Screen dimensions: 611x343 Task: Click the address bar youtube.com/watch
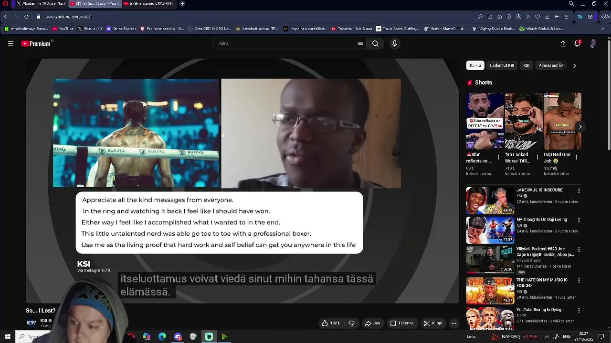69,17
